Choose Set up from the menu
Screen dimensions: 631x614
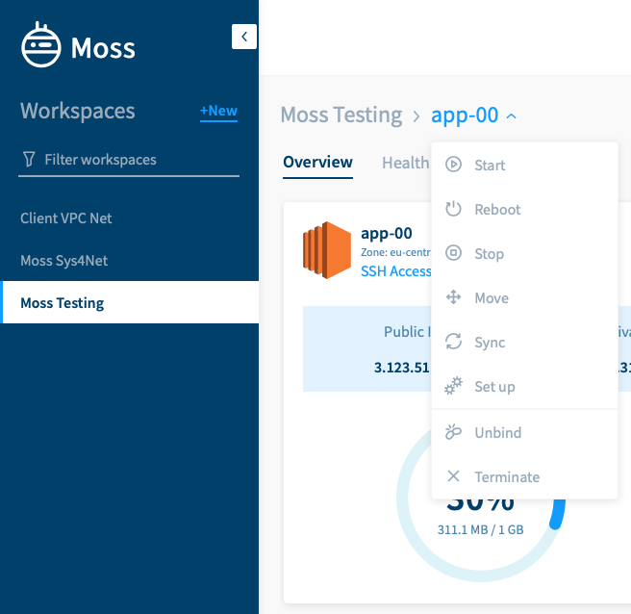coord(524,387)
